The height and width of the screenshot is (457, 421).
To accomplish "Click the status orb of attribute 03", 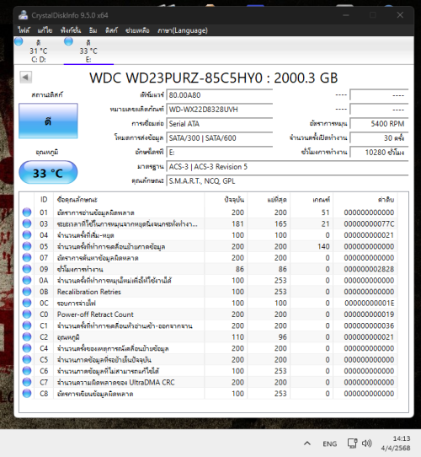I will pos(27,223).
